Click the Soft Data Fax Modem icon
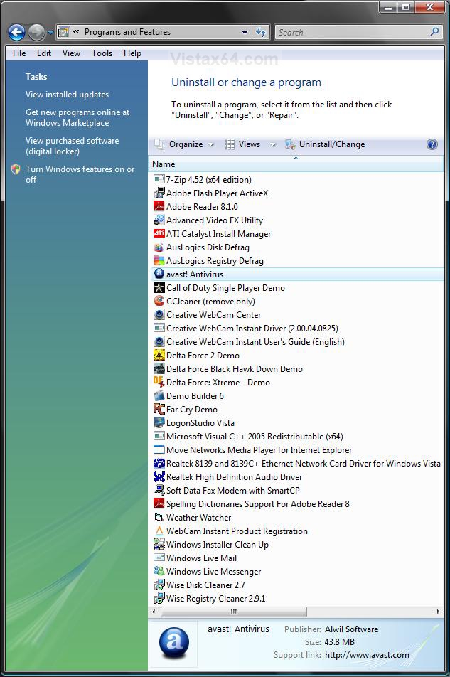The width and height of the screenshot is (450, 677). (x=159, y=490)
